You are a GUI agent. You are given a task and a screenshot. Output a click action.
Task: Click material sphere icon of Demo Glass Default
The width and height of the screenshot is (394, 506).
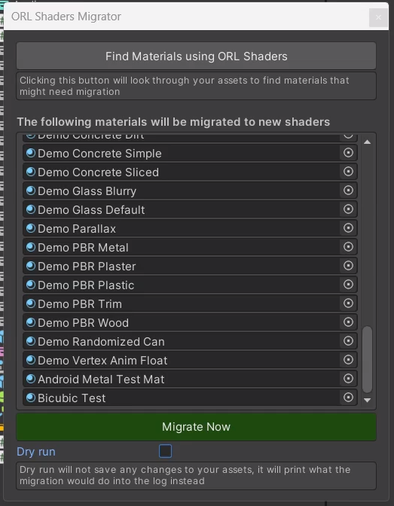pyautogui.click(x=31, y=209)
